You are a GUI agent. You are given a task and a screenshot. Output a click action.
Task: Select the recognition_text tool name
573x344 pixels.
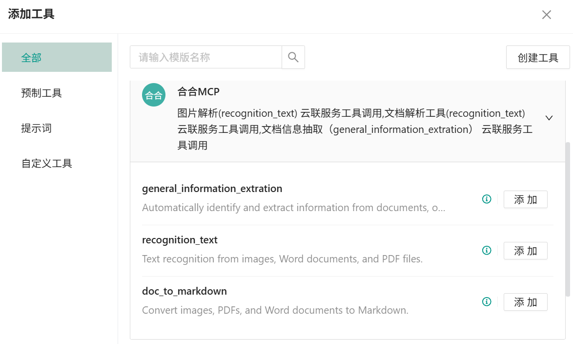click(x=180, y=240)
